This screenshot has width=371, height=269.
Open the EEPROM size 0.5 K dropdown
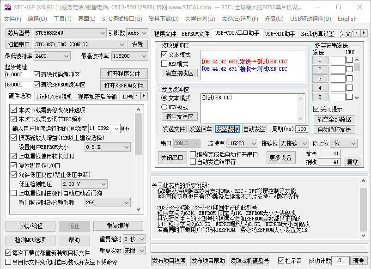(x=108, y=147)
